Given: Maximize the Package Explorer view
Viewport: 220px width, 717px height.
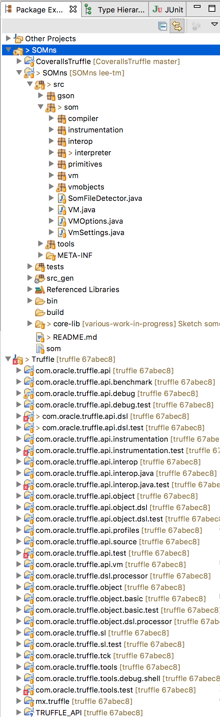Looking at the screenshot, I should click(212, 8).
